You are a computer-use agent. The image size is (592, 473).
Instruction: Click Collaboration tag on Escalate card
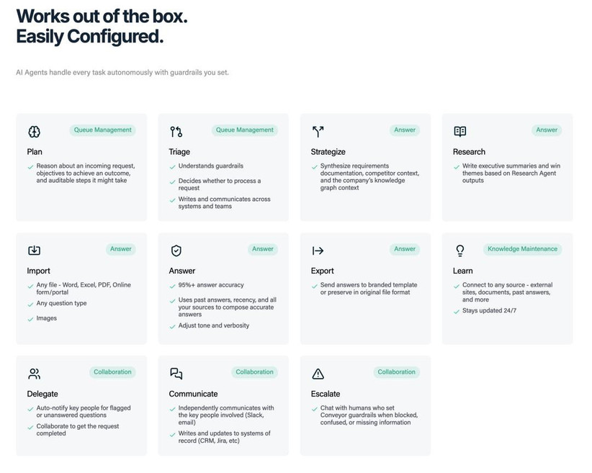click(396, 372)
